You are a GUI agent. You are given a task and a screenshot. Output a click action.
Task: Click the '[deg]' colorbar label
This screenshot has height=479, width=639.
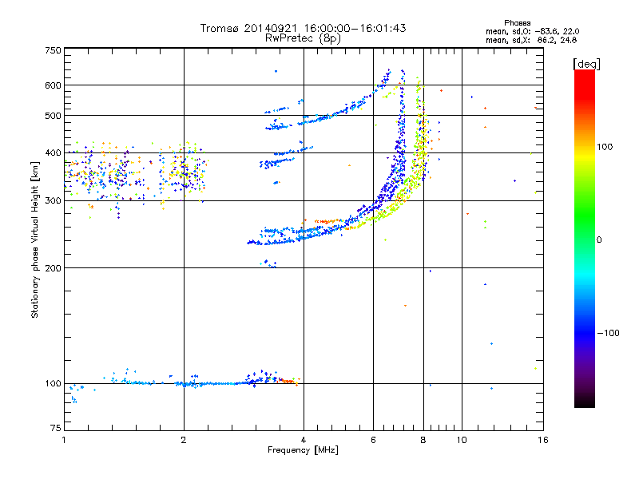[586, 64]
